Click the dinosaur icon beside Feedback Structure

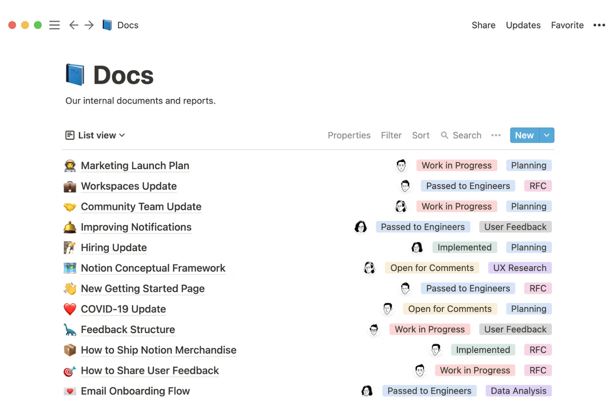70,329
